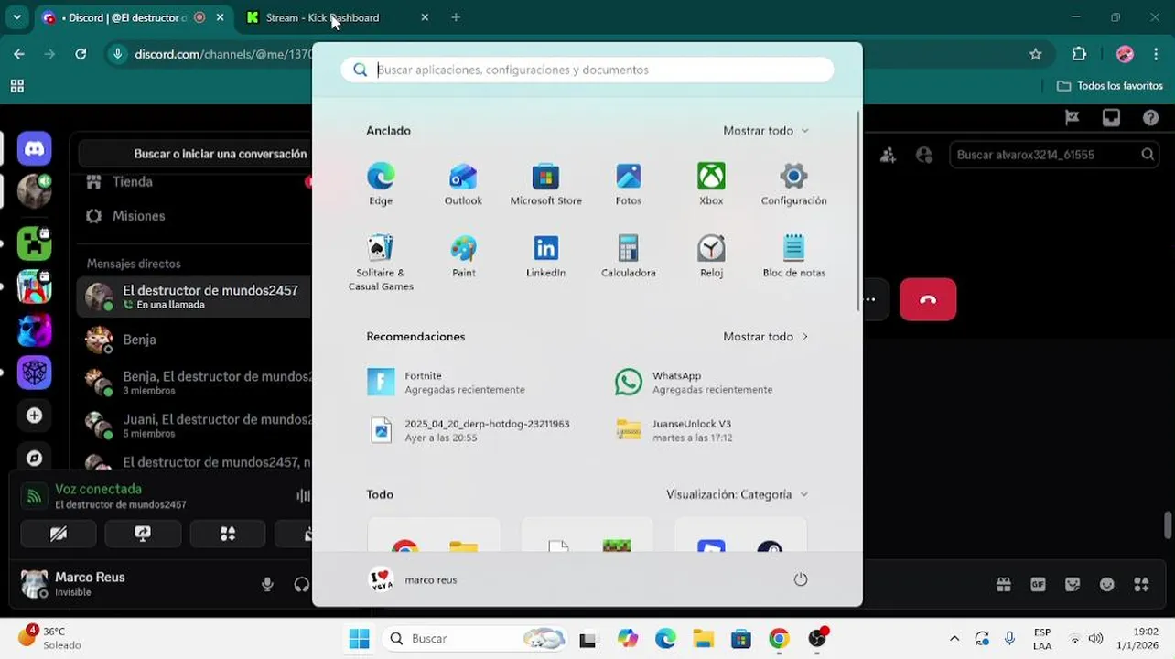Reload the Discord page

[81, 54]
